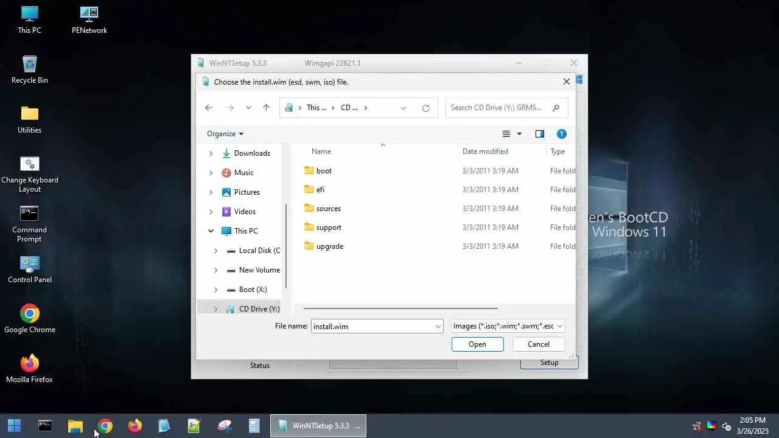
Task: Go up one folder level
Action: click(x=266, y=108)
